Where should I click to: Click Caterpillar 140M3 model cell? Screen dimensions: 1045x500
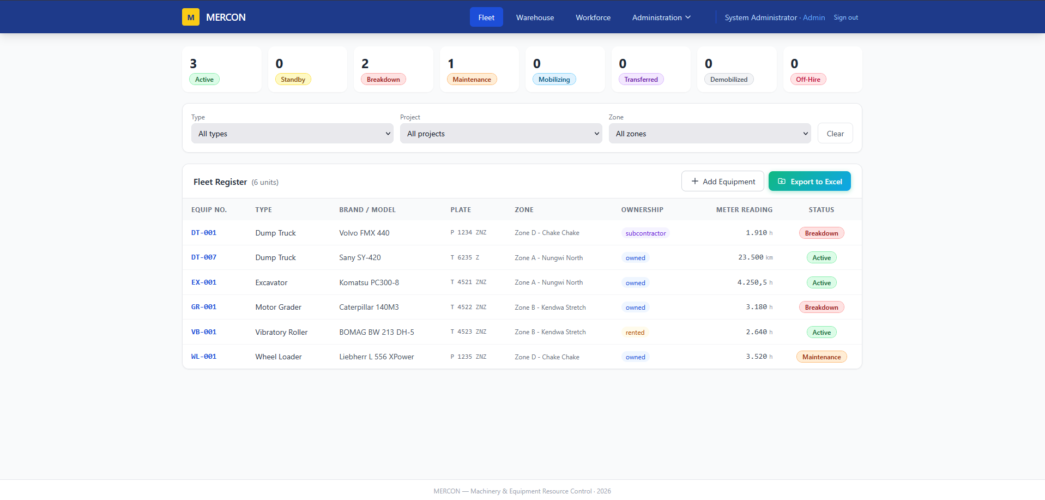[x=369, y=307]
